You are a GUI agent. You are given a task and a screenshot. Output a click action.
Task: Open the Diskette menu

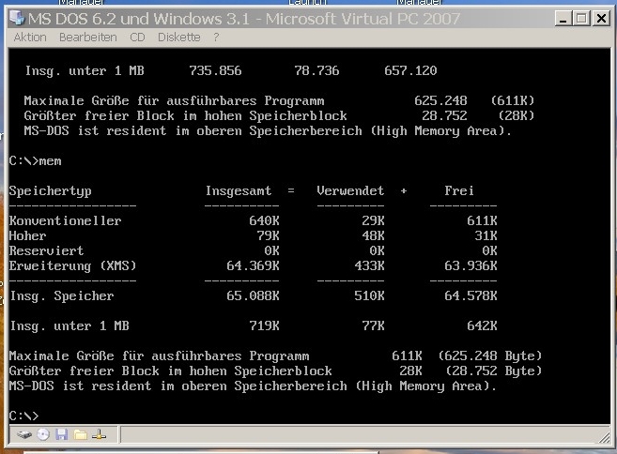point(179,38)
